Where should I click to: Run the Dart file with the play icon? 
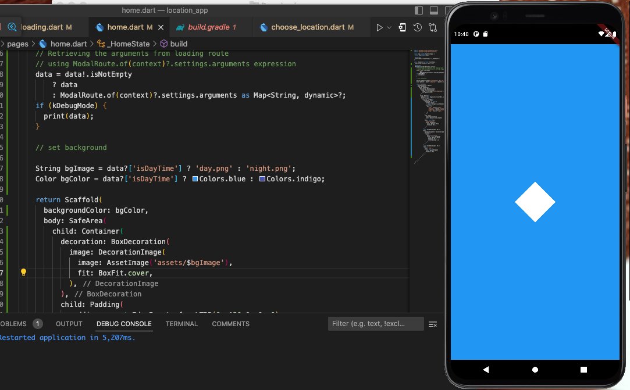[x=379, y=27]
